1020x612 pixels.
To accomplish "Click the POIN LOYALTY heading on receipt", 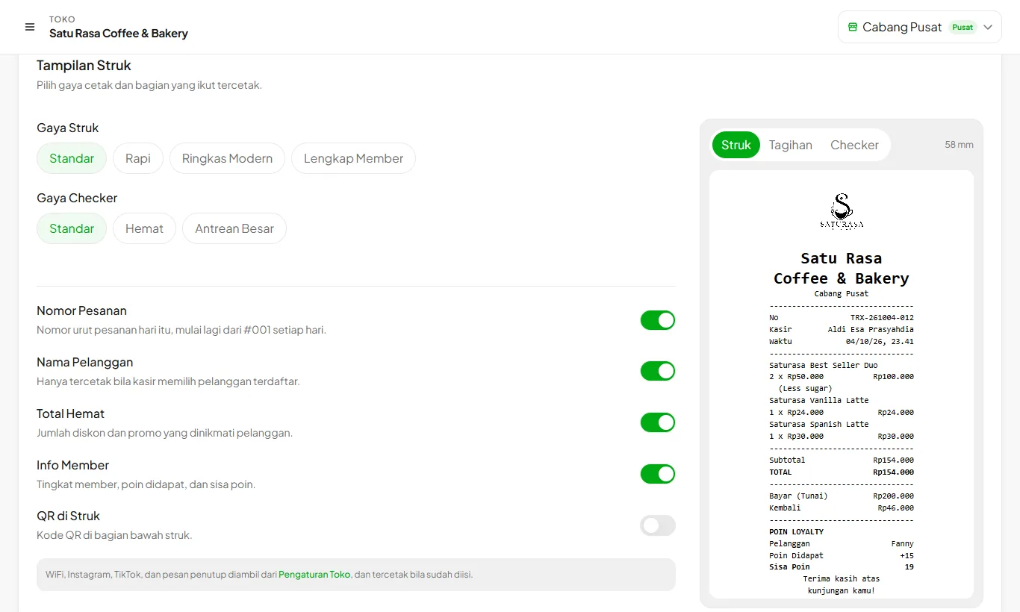I will coord(796,532).
